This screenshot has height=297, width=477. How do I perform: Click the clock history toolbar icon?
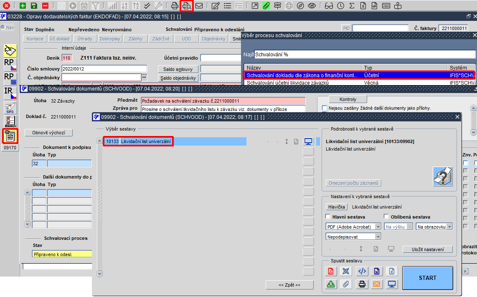point(340,5)
